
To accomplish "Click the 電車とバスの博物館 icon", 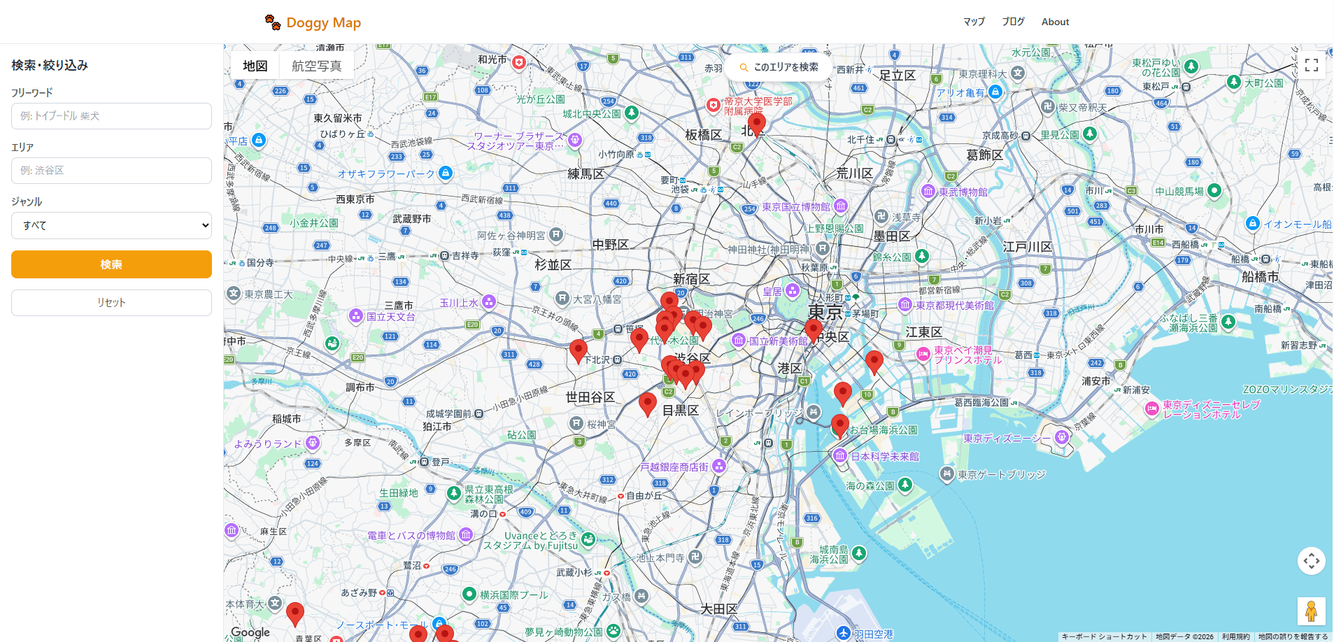I will tap(466, 534).
